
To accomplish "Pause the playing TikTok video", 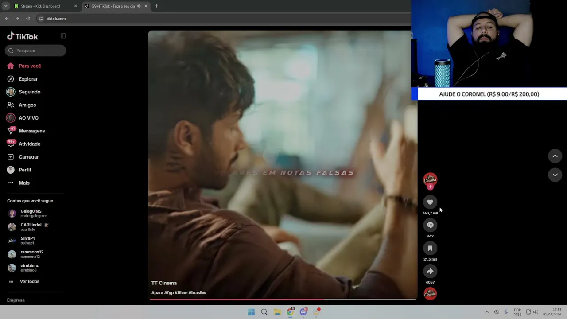I will click(283, 165).
